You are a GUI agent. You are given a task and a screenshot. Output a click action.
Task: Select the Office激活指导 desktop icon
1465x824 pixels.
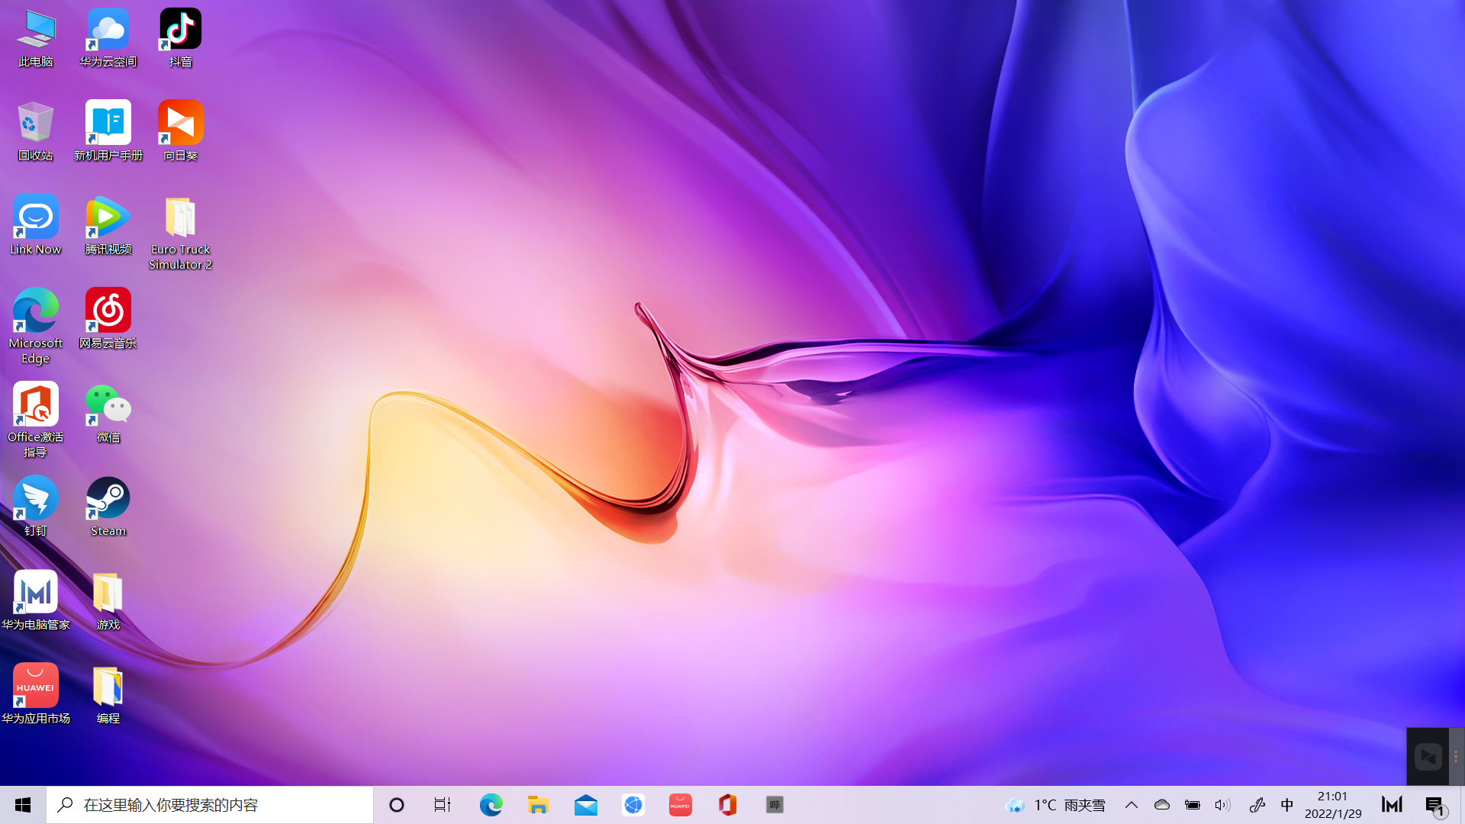click(x=36, y=420)
